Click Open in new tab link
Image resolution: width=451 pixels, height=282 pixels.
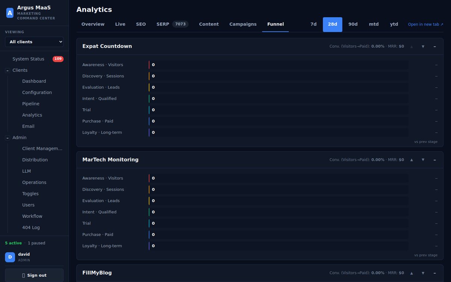pyautogui.click(x=426, y=24)
